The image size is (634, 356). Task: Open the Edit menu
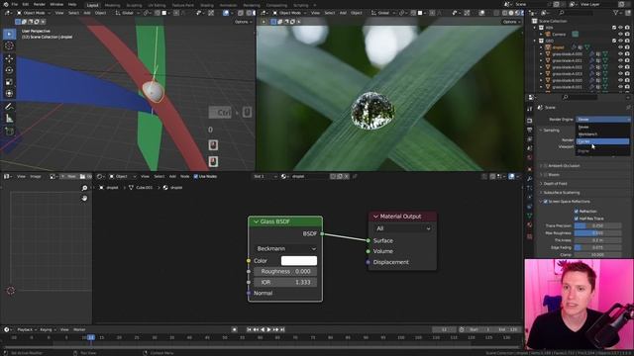(26, 4)
